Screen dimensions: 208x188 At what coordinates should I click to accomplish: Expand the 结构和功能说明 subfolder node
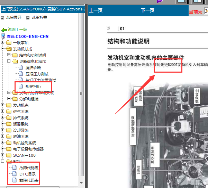pyautogui.click(x=9, y=55)
